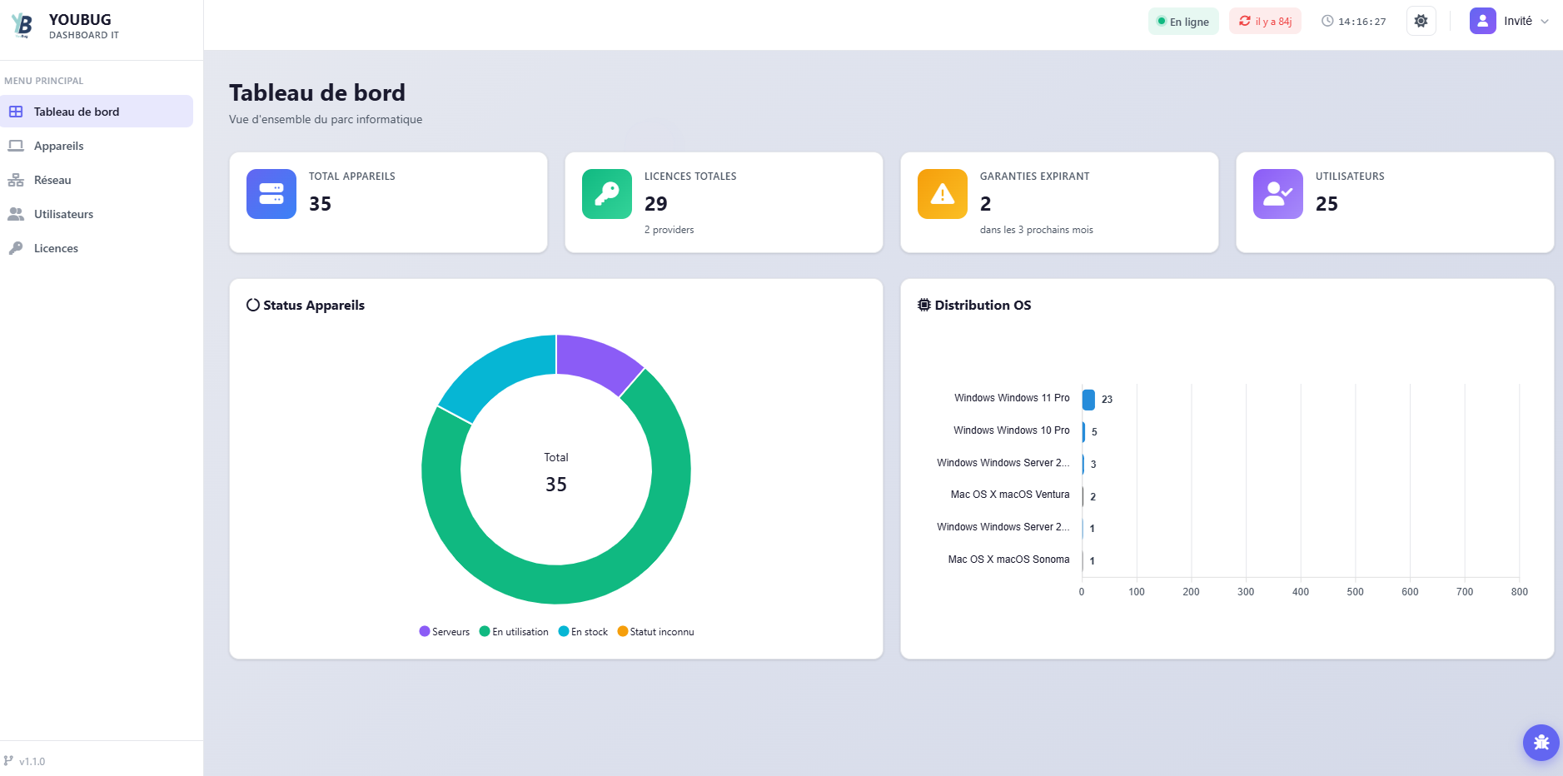Open the Appareils menu item
This screenshot has width=1563, height=776.
pyautogui.click(x=97, y=146)
